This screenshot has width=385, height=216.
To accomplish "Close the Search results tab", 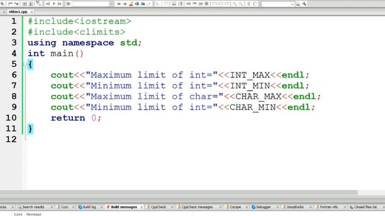I will [x=52, y=207].
